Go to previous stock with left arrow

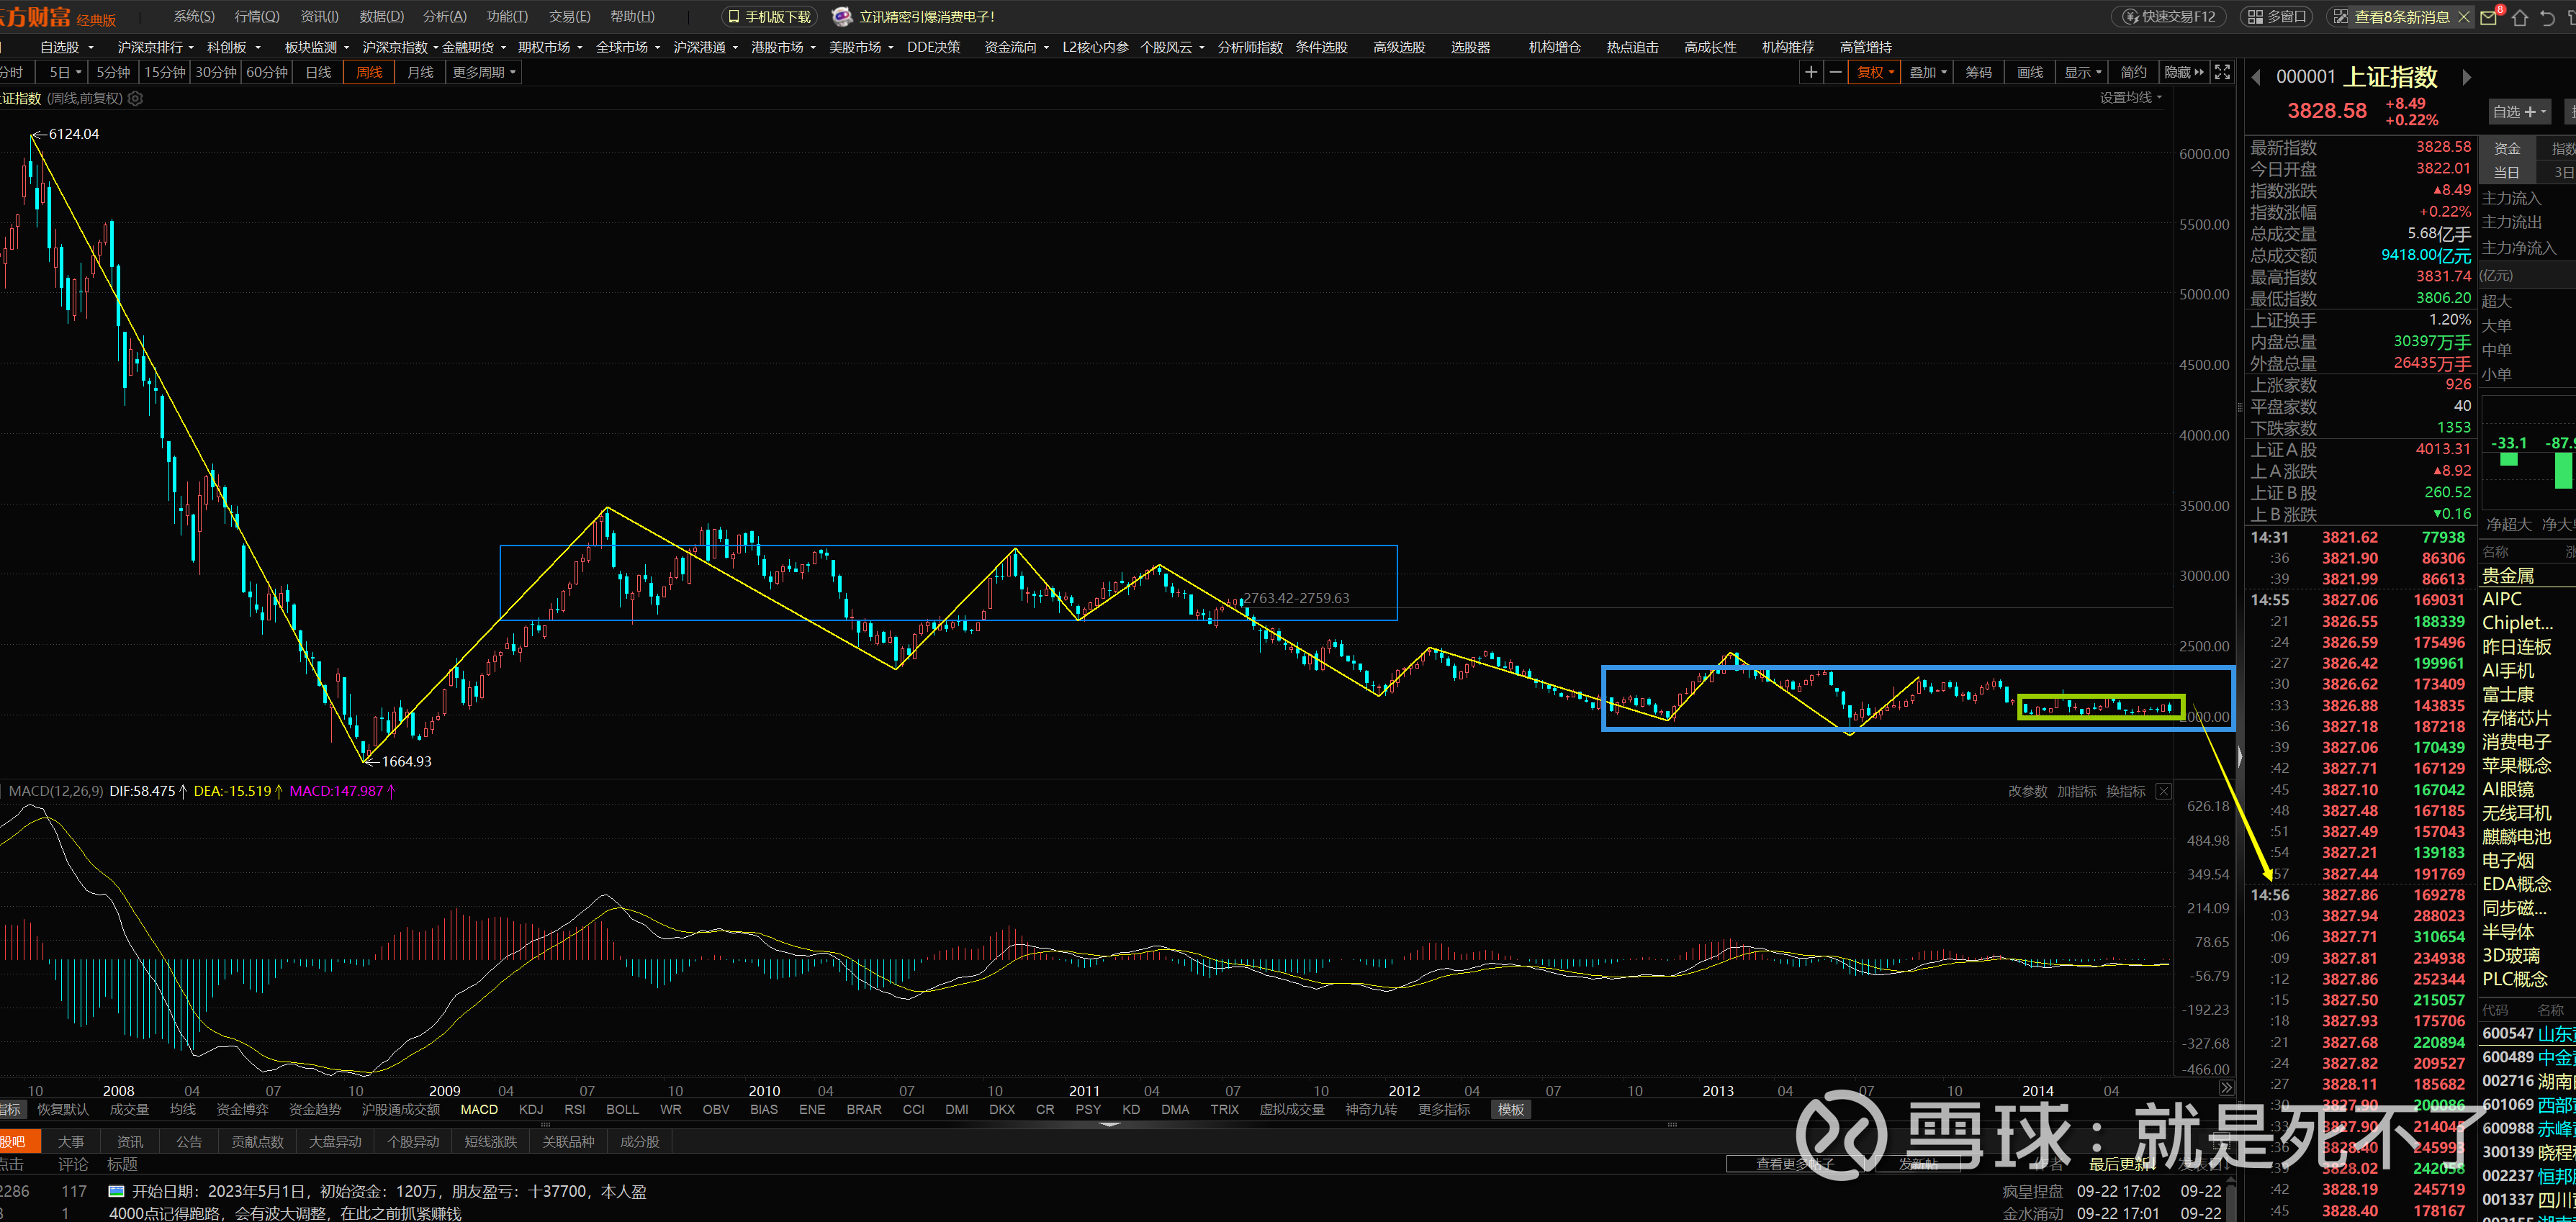[2256, 77]
